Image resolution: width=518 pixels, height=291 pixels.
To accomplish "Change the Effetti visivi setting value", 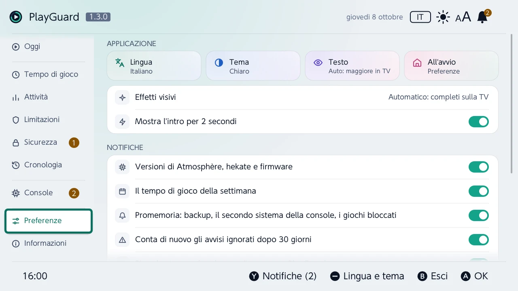I will point(438,97).
